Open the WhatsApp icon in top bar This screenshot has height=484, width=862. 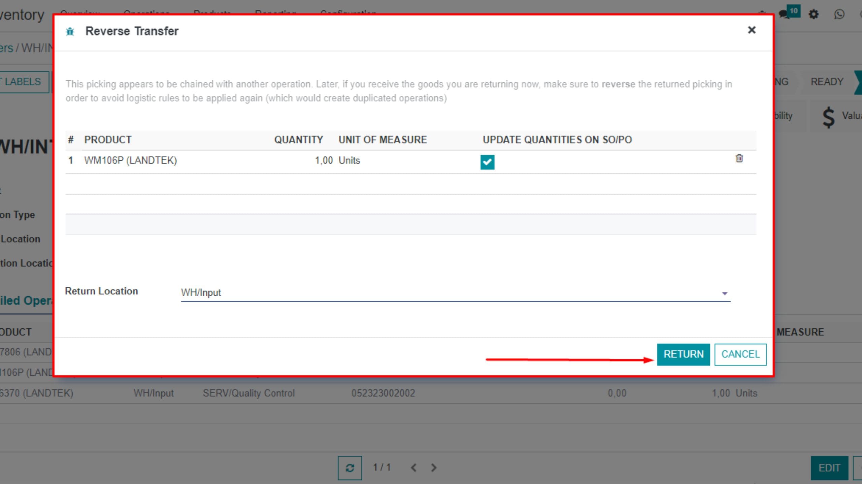(839, 14)
